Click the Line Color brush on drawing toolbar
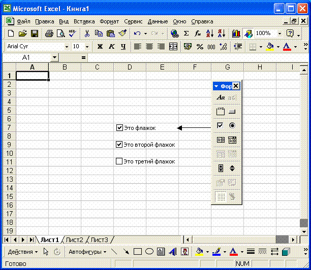 (216, 252)
